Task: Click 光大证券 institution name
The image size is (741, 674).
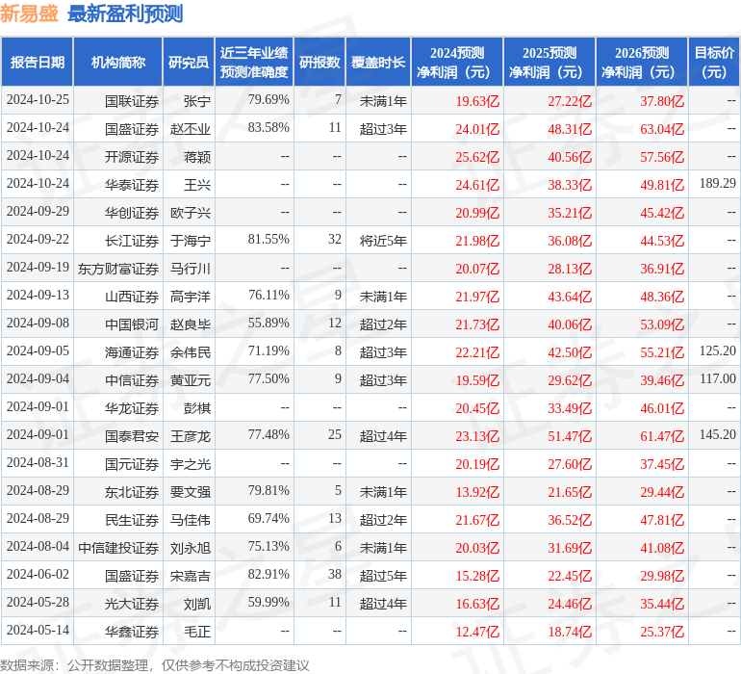Action: (x=132, y=604)
